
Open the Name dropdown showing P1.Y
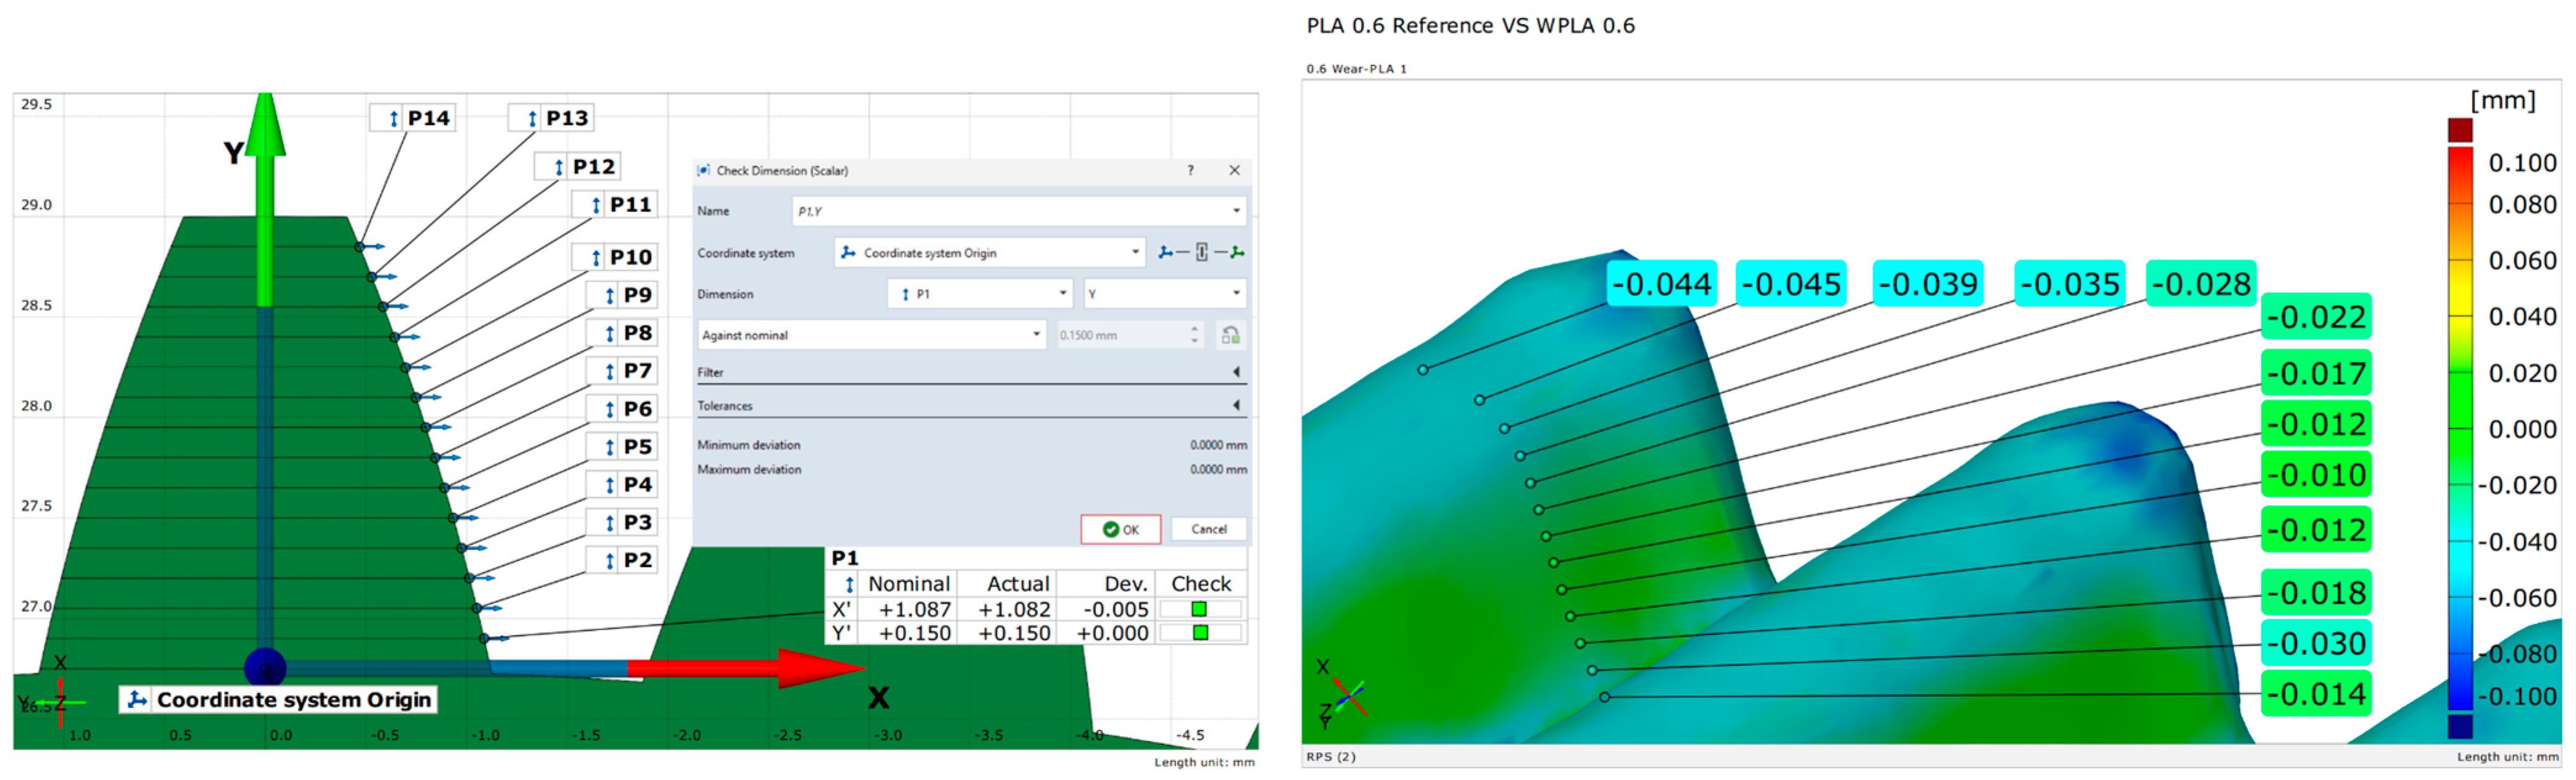click(x=1236, y=211)
